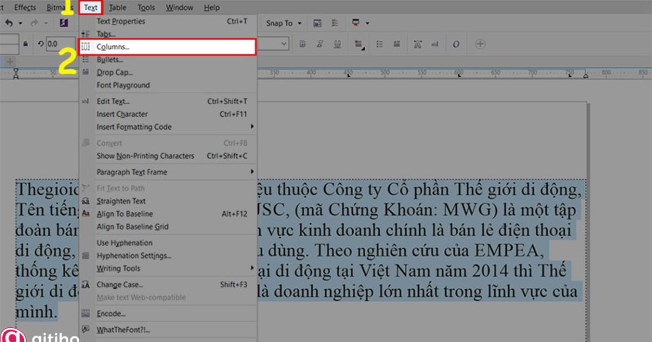The height and width of the screenshot is (342, 652).
Task: Select Columns from the Text menu
Action: coord(112,47)
